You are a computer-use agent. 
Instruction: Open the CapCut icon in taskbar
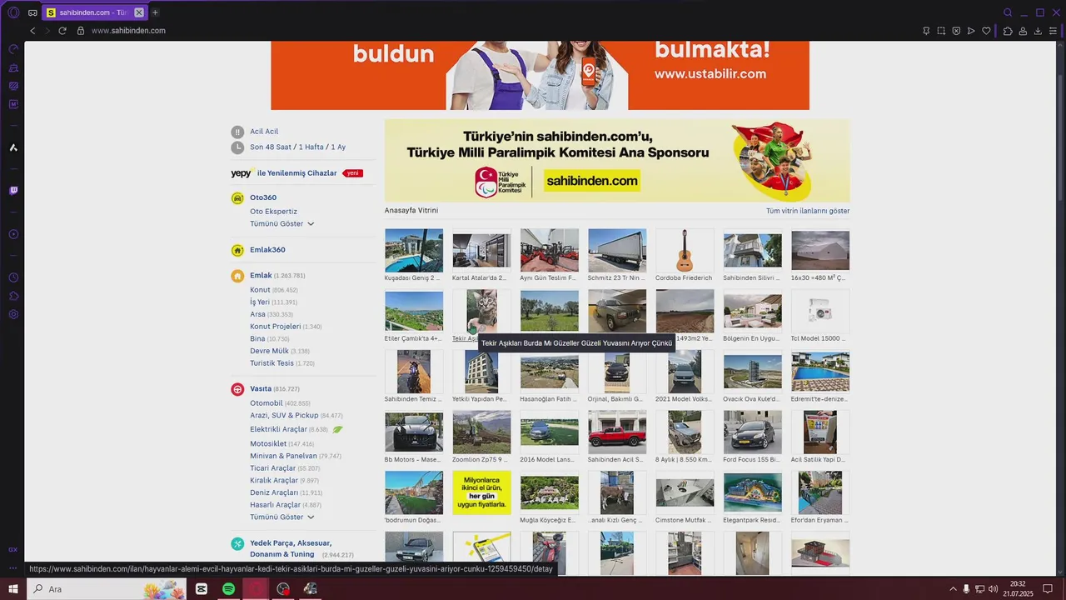click(x=202, y=589)
